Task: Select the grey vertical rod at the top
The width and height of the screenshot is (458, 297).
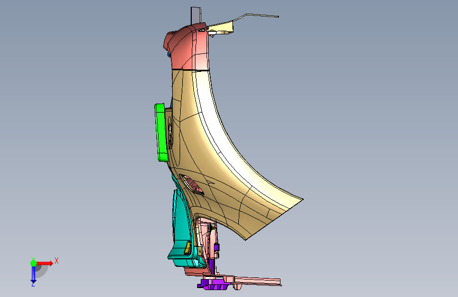Action: [196, 15]
